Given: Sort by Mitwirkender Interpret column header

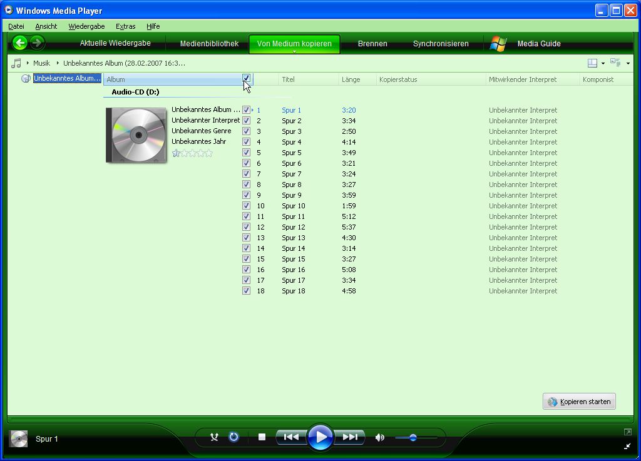Looking at the screenshot, I should click(x=533, y=79).
